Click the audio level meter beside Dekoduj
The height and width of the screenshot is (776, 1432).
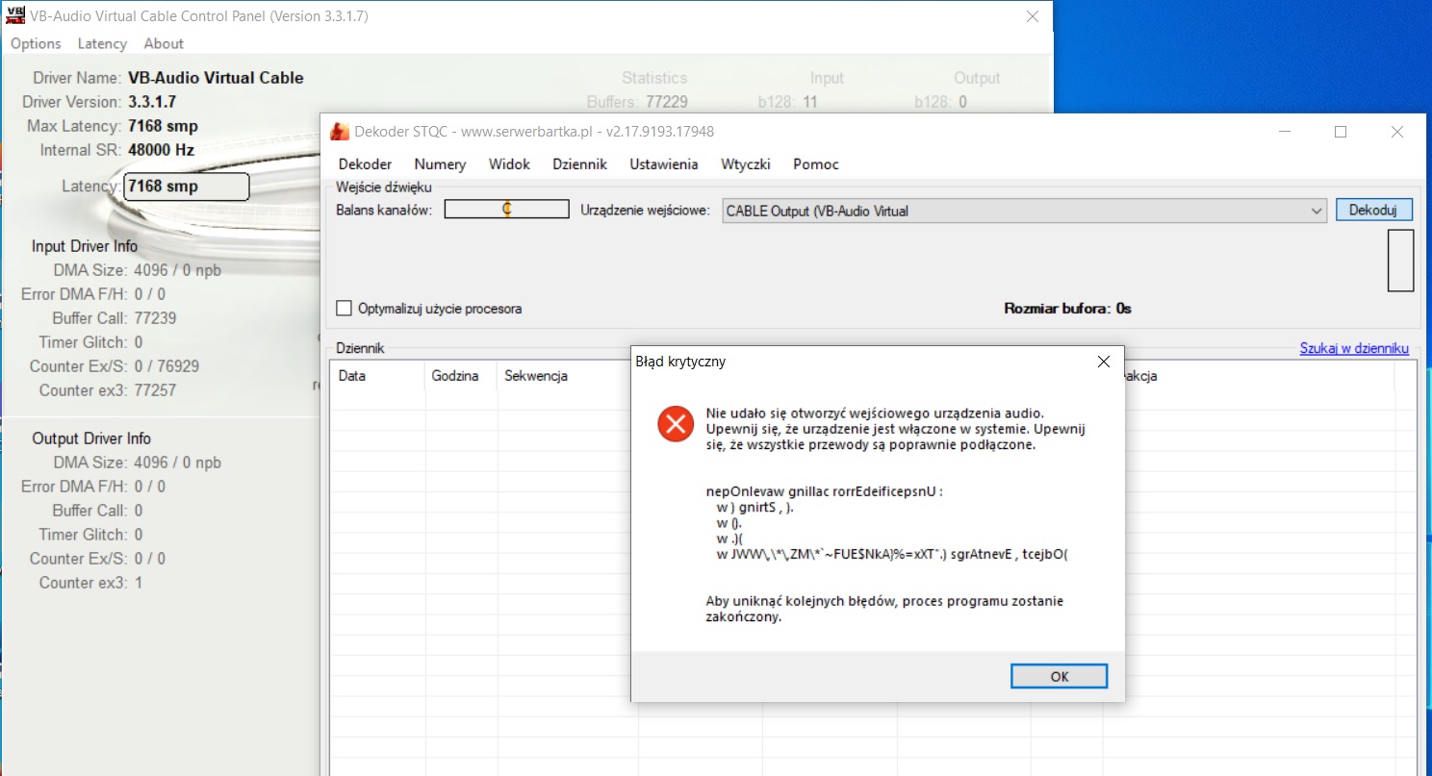pos(1400,260)
